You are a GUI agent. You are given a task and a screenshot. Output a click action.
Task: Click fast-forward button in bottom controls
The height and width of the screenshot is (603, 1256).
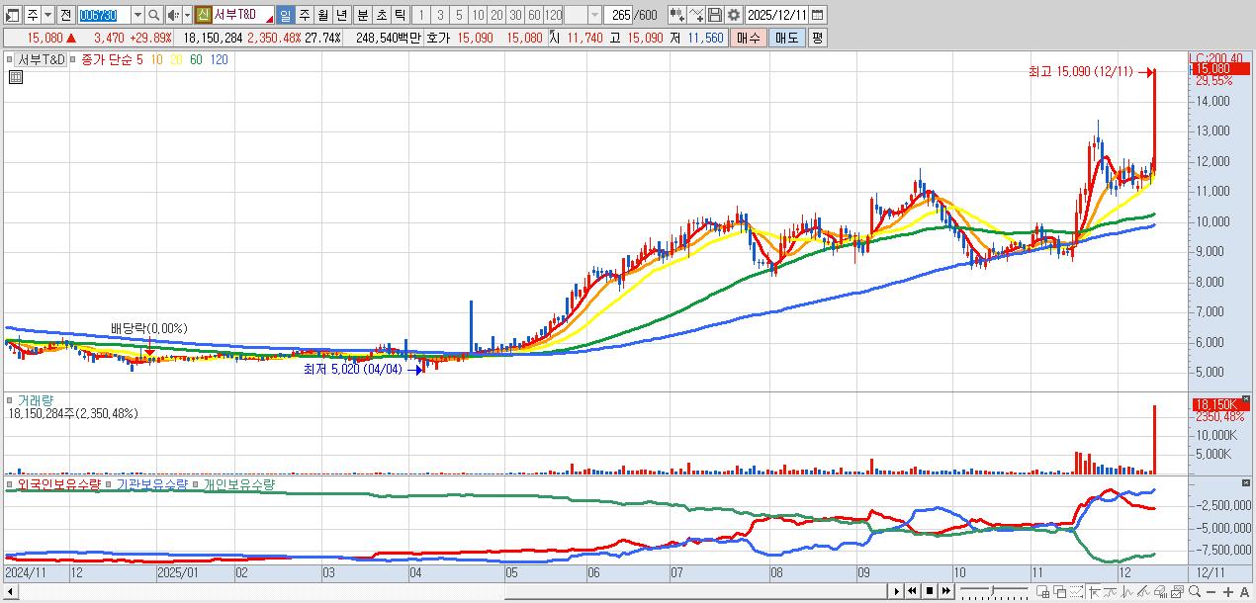946,591
